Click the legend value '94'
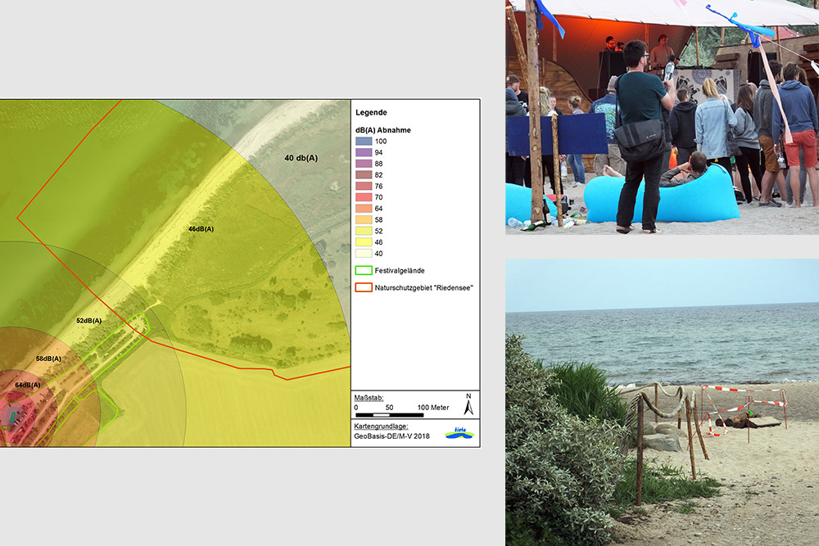 point(378,152)
